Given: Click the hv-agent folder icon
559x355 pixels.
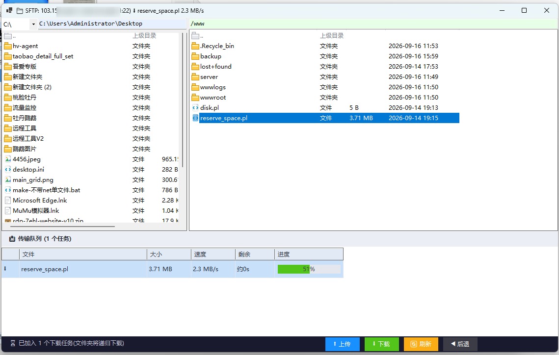Looking at the screenshot, I should [7, 46].
